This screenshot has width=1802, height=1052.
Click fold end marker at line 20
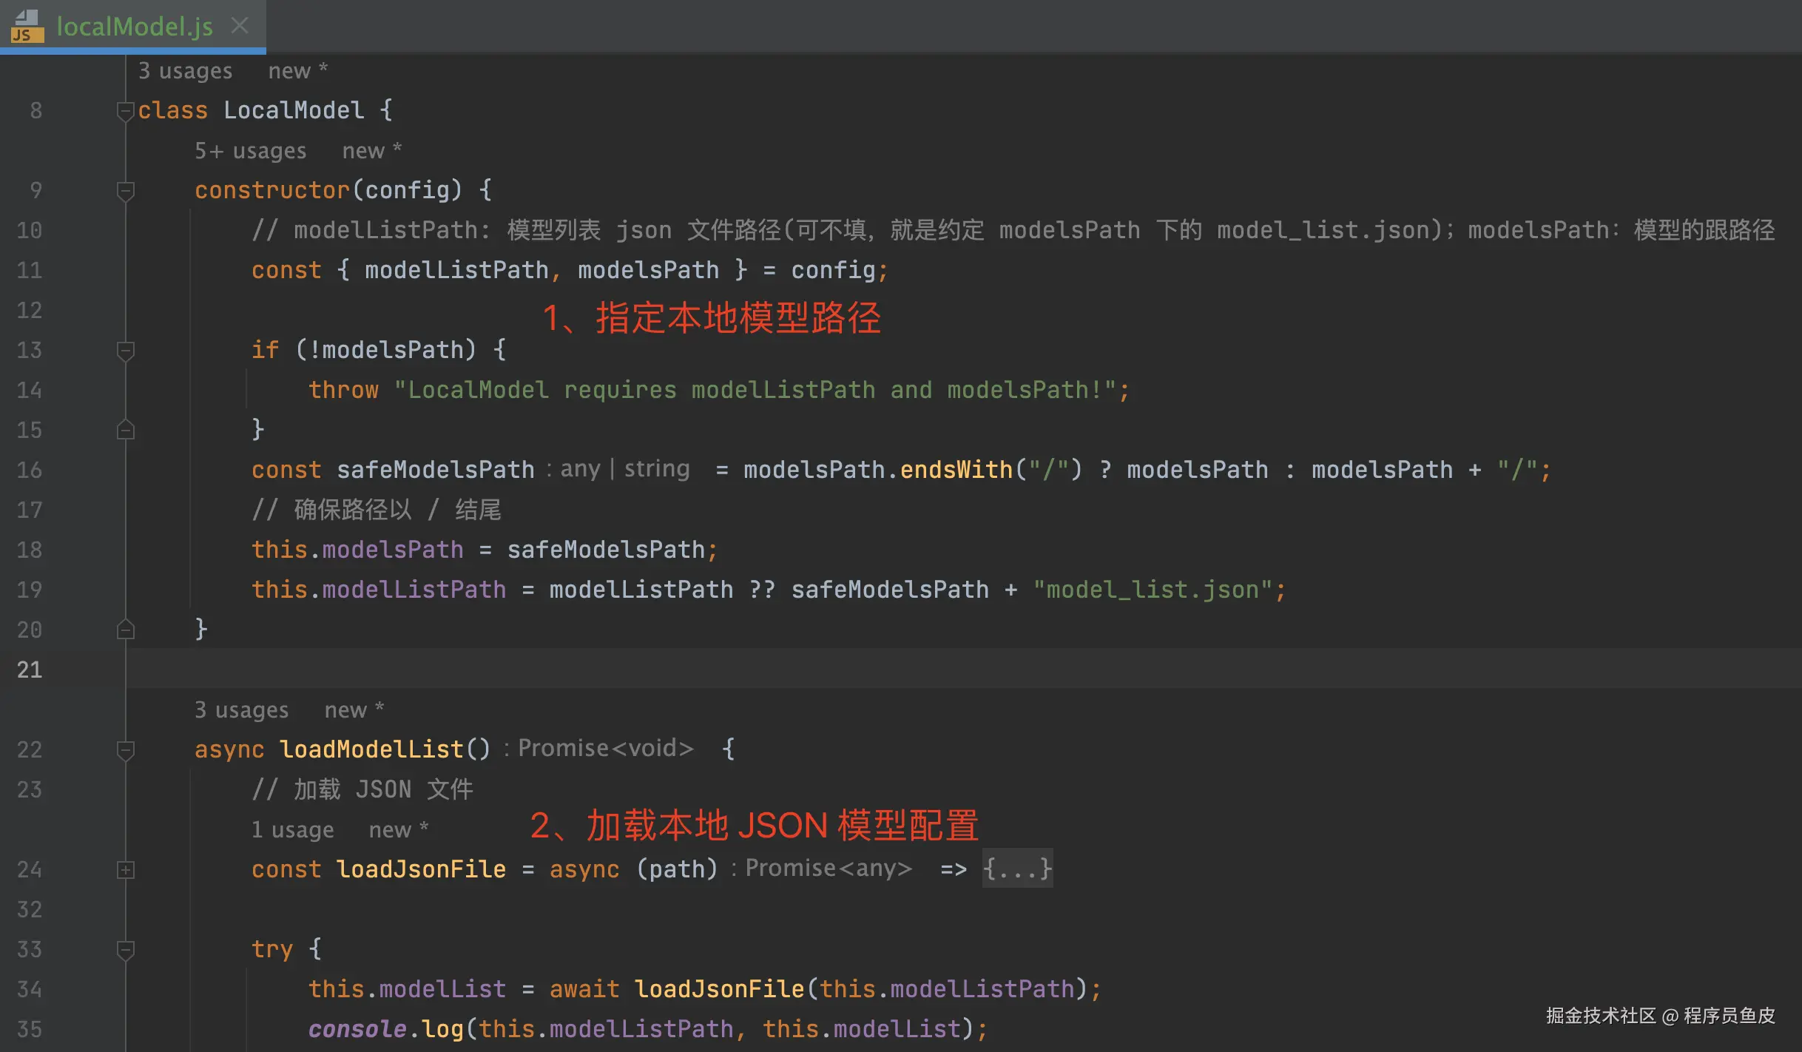click(x=125, y=630)
